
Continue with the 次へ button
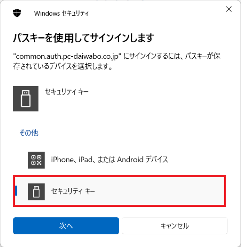pos(66,226)
